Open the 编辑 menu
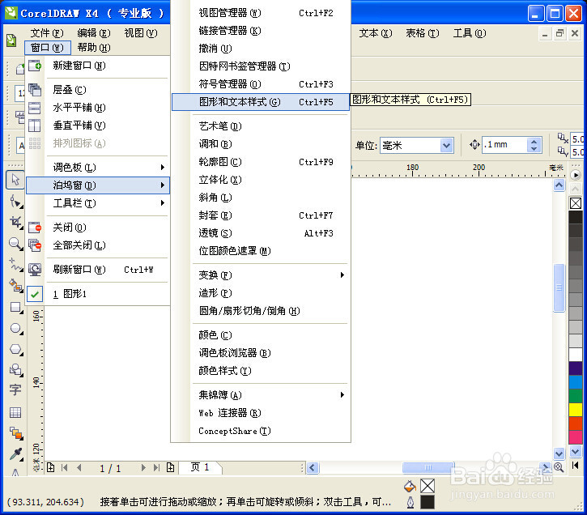 pos(94,33)
